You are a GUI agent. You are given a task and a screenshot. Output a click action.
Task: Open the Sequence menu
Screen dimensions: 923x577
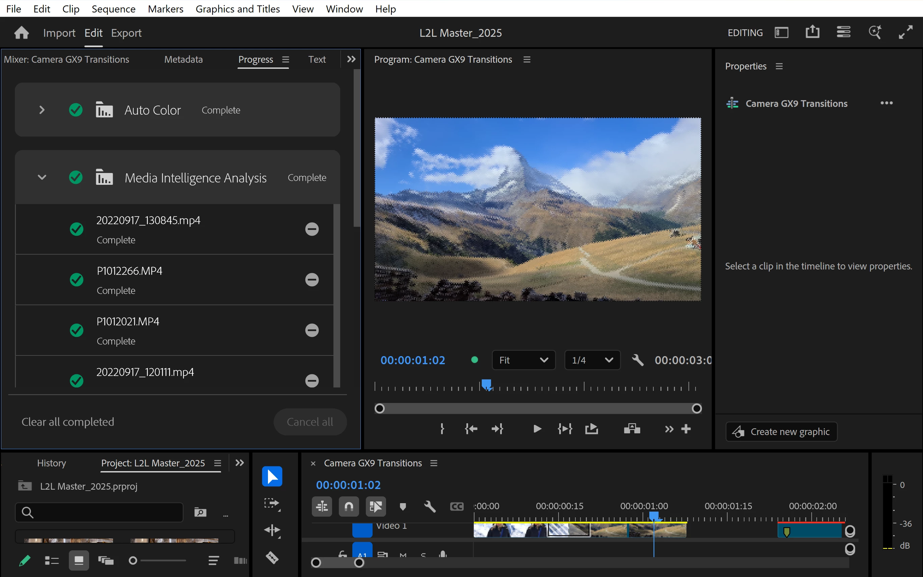[x=113, y=9]
